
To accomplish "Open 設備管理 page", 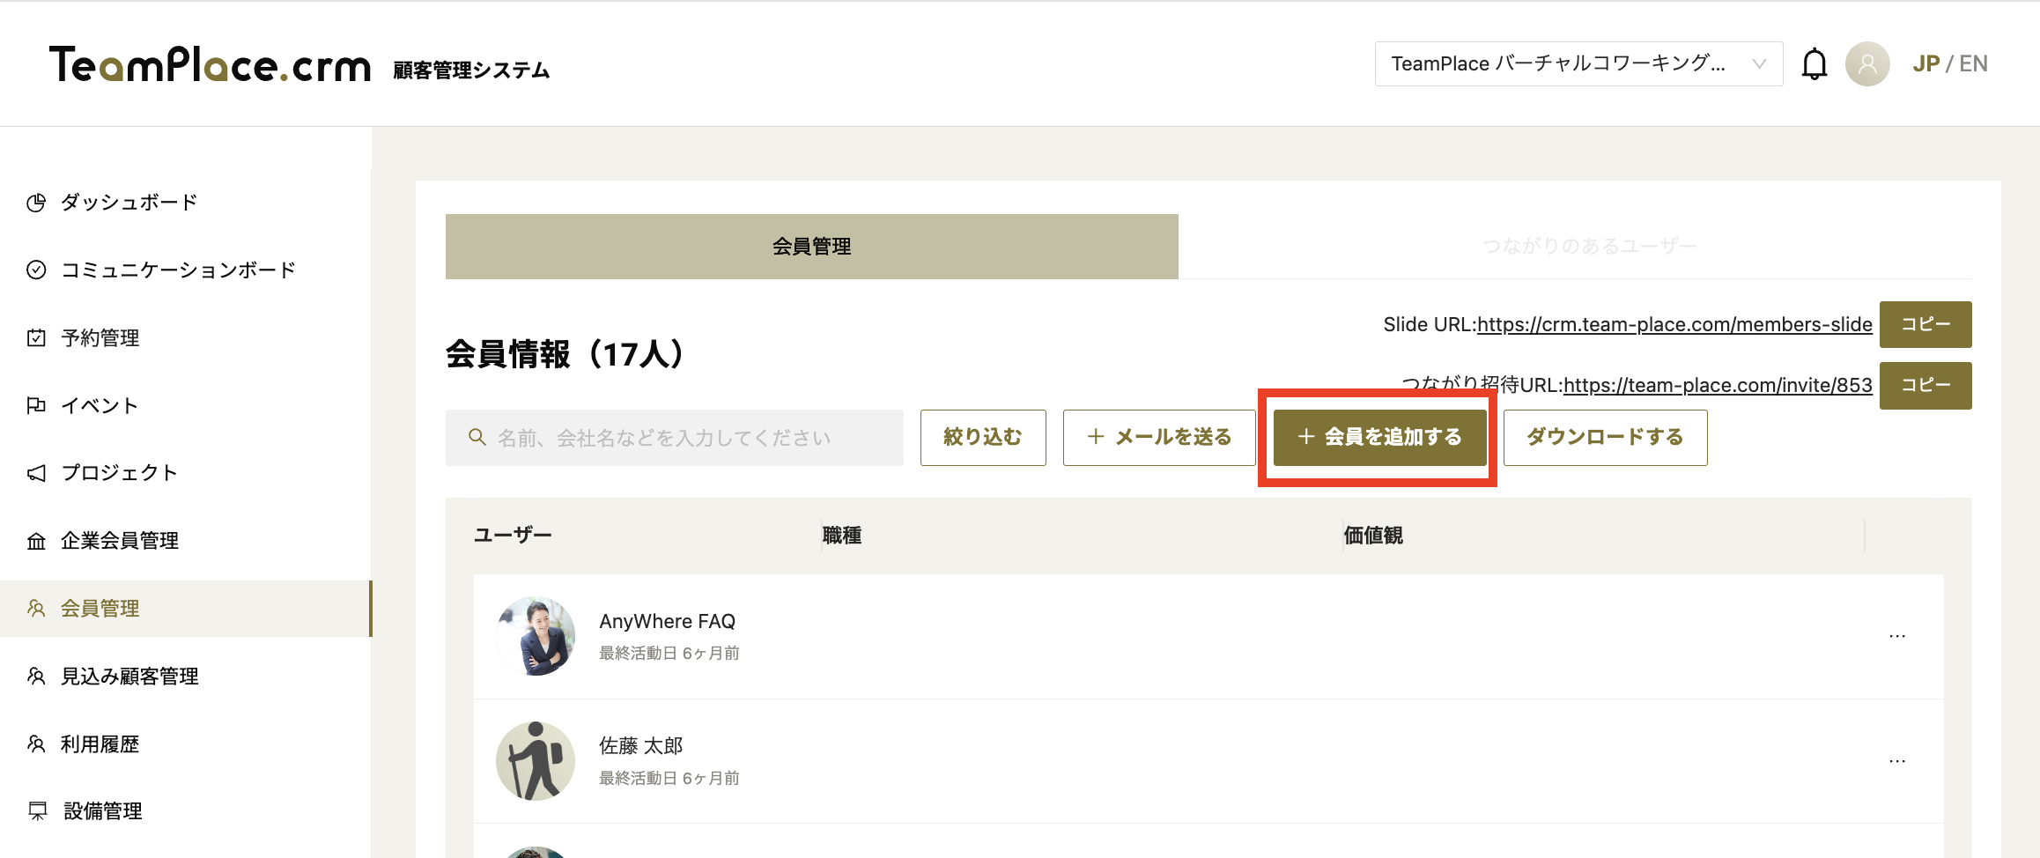I will tap(102, 810).
